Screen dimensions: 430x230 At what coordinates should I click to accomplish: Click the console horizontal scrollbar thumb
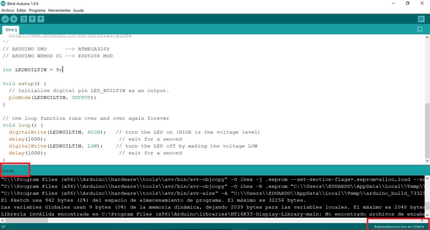(27, 220)
